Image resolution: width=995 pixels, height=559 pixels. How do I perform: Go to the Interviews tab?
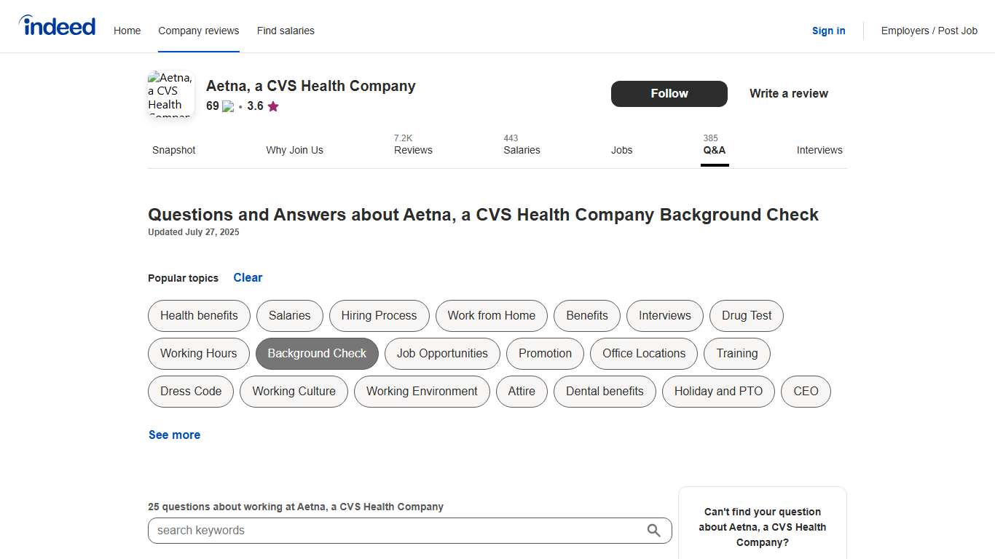(x=819, y=150)
